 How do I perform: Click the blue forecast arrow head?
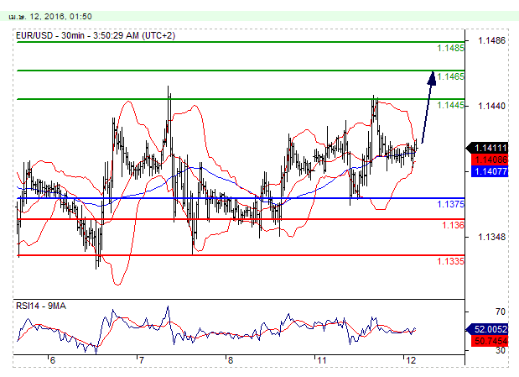pyautogui.click(x=433, y=77)
